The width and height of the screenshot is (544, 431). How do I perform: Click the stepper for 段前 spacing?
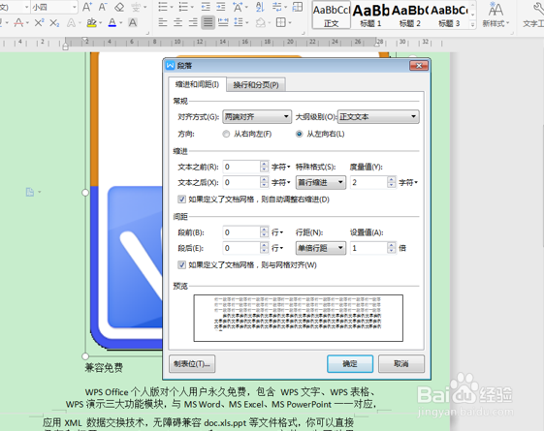tap(265, 232)
